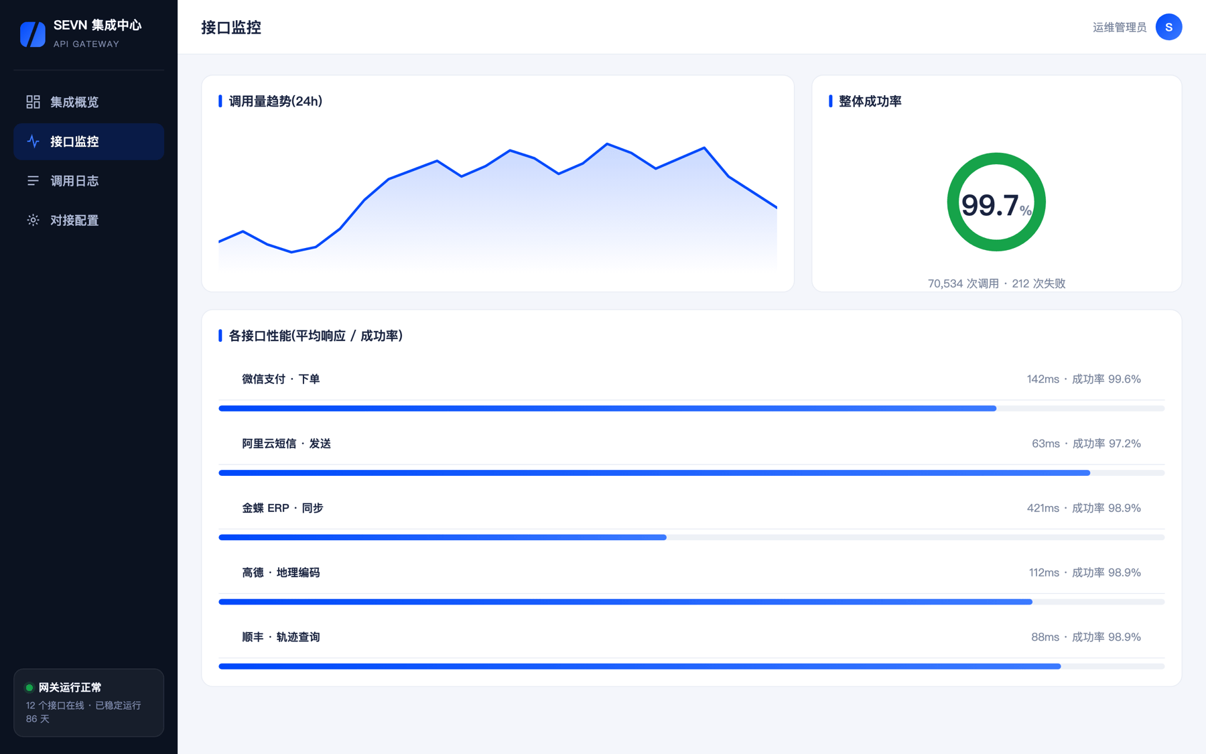Image resolution: width=1206 pixels, height=754 pixels.
Task: Click the 99.7% success rate donut
Action: click(996, 202)
